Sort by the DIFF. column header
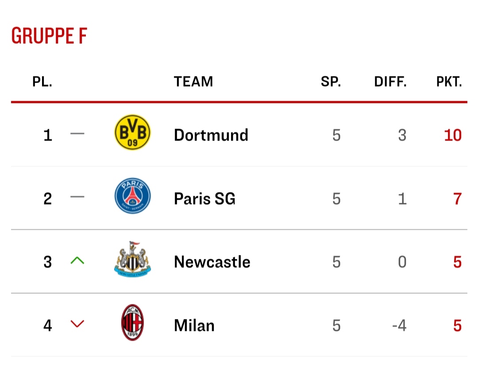 (x=390, y=82)
